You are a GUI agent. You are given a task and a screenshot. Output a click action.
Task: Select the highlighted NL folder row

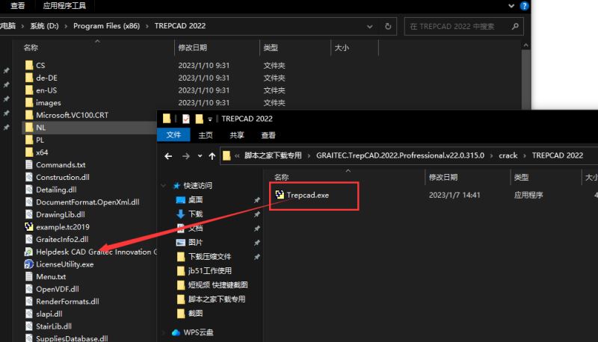coord(90,128)
